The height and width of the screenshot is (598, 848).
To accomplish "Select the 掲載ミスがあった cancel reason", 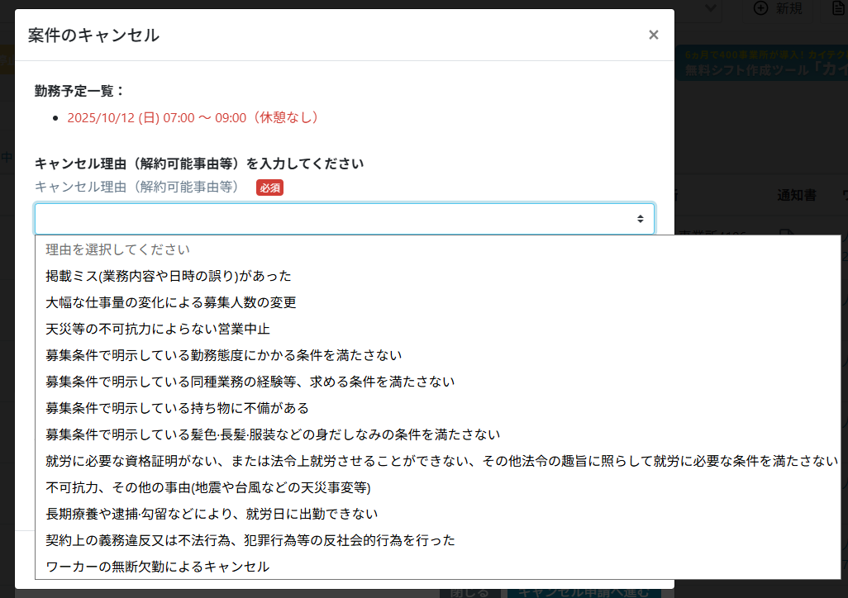I will (x=167, y=276).
